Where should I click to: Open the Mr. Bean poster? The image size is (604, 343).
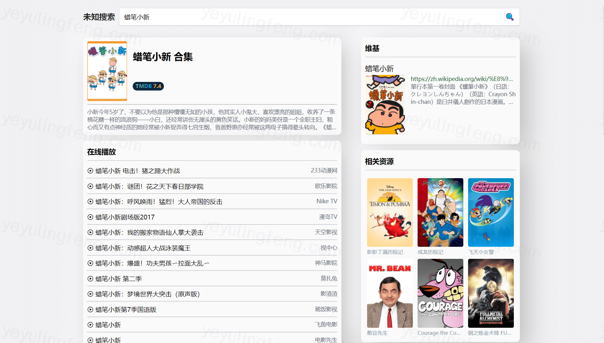[390, 293]
